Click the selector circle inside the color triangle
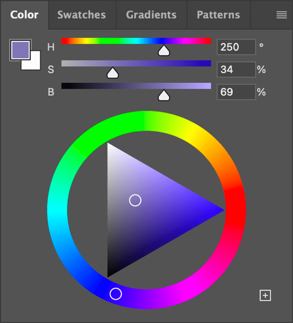 pos(135,201)
